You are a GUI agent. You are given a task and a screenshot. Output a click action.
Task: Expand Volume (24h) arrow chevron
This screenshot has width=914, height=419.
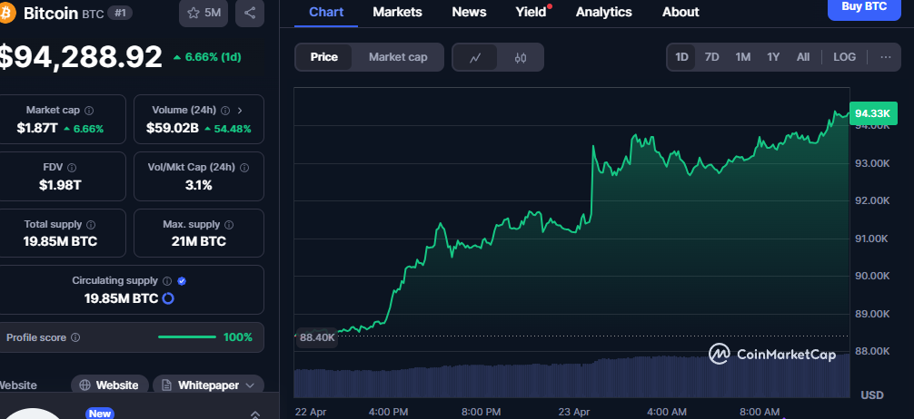(x=240, y=111)
